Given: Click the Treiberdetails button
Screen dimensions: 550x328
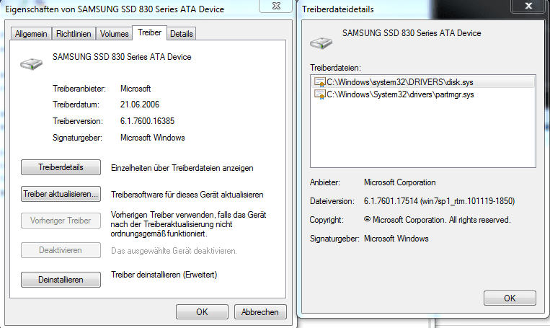Looking at the screenshot, I should pyautogui.click(x=61, y=167).
